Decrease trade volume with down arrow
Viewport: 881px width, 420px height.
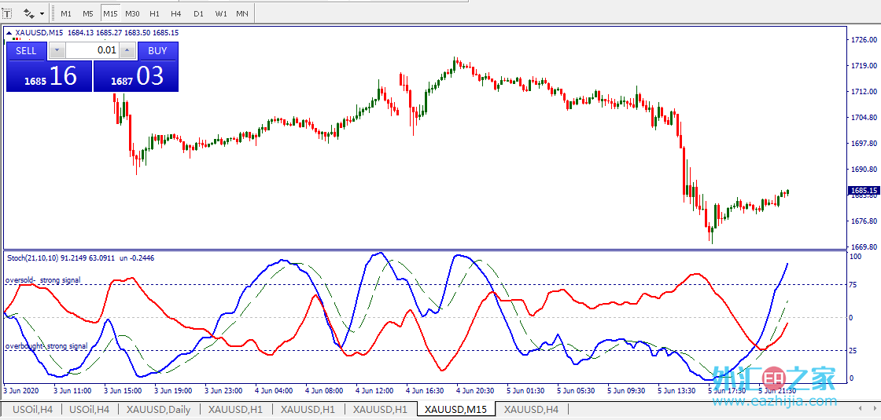coord(57,51)
